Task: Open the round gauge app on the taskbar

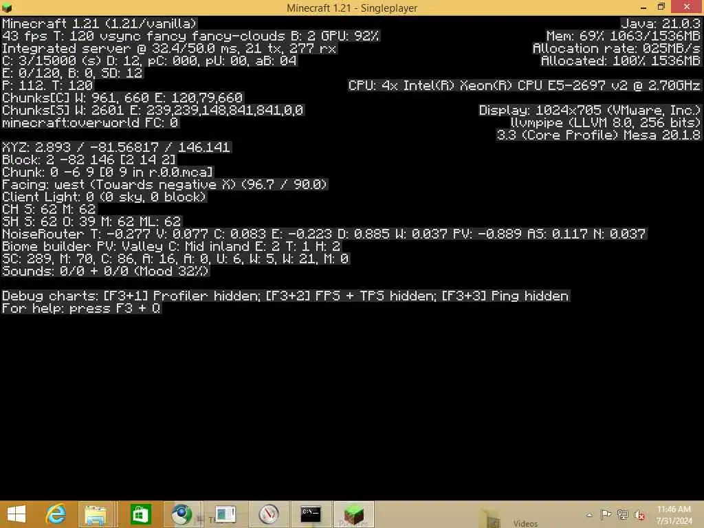Action: (269, 514)
